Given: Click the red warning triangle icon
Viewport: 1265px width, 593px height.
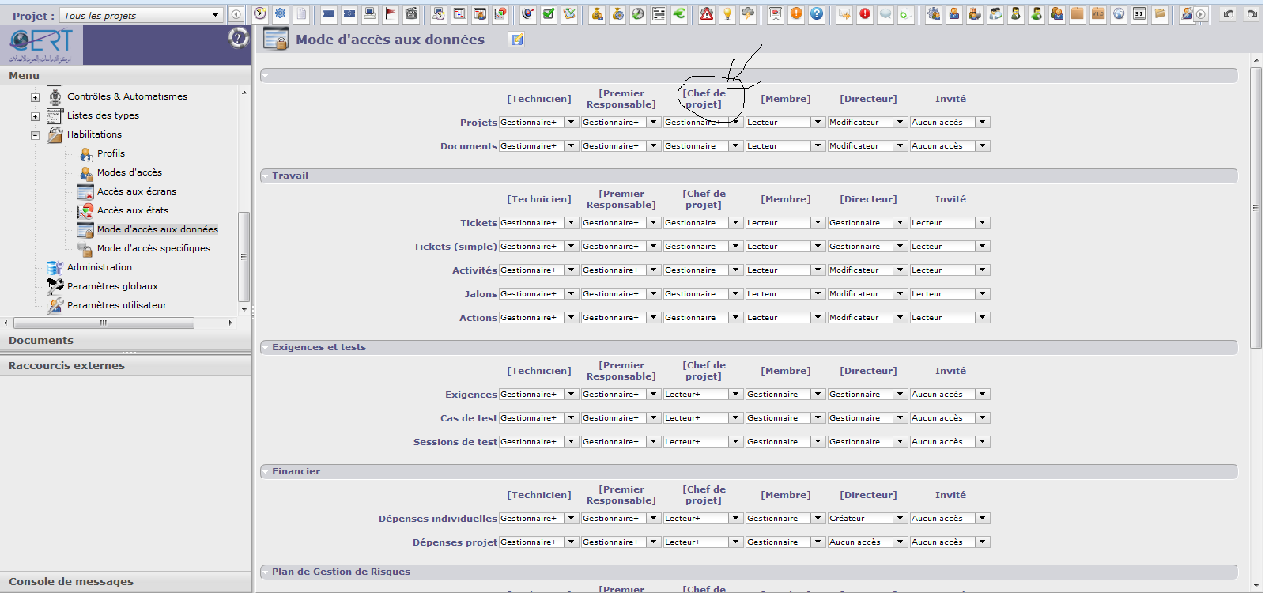Looking at the screenshot, I should [x=707, y=14].
